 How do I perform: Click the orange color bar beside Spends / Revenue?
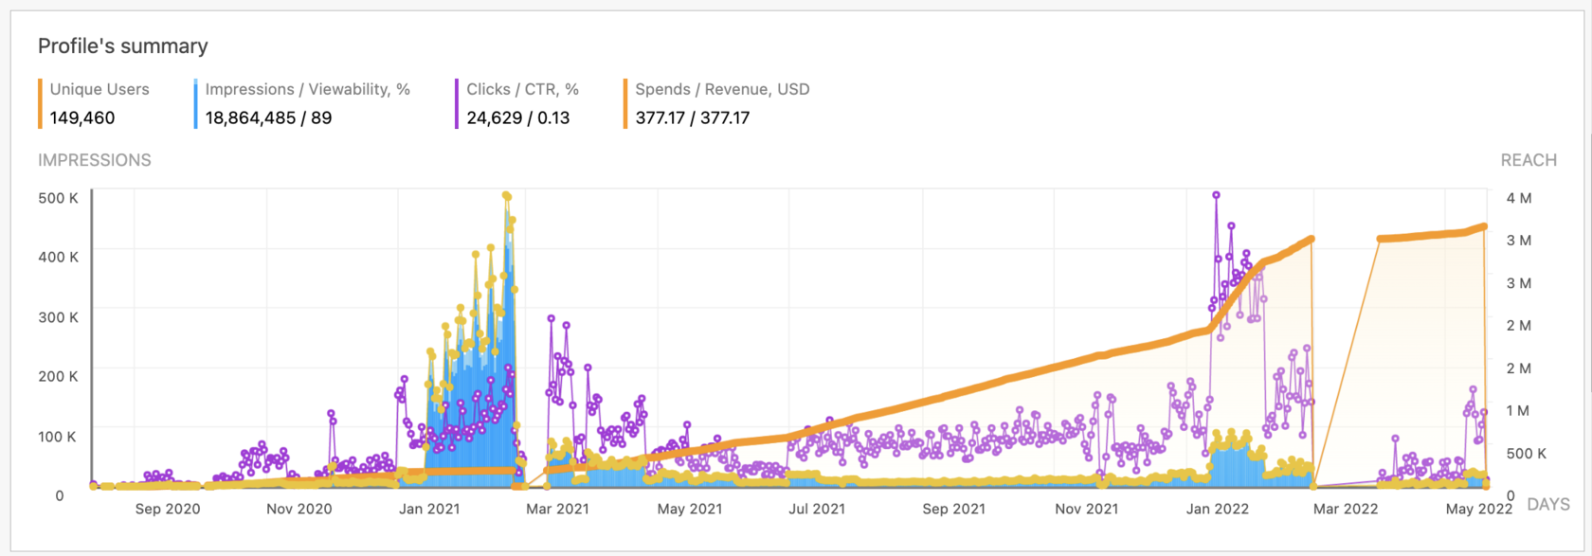click(625, 103)
